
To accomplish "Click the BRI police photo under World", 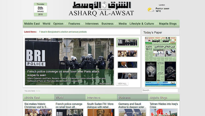I will 70,112.
